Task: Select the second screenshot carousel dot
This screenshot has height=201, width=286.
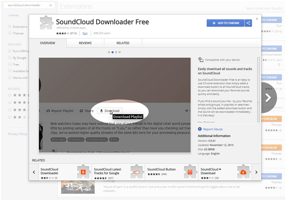Action: click(112, 52)
